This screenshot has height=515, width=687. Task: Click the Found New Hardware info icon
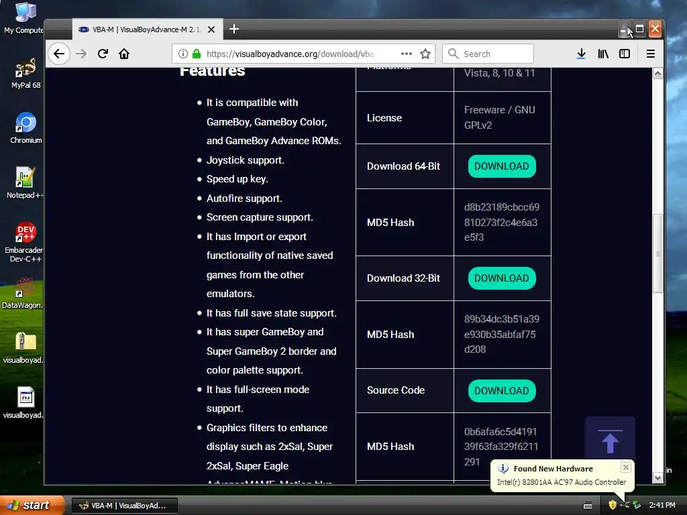(x=503, y=469)
